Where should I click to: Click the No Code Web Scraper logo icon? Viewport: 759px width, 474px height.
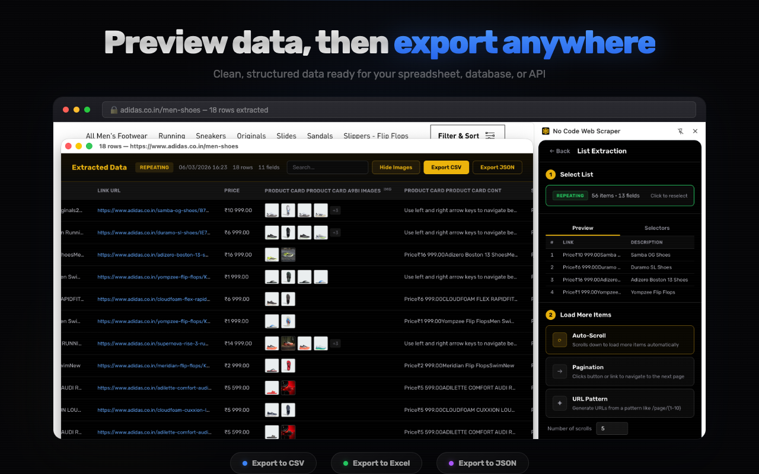point(546,131)
